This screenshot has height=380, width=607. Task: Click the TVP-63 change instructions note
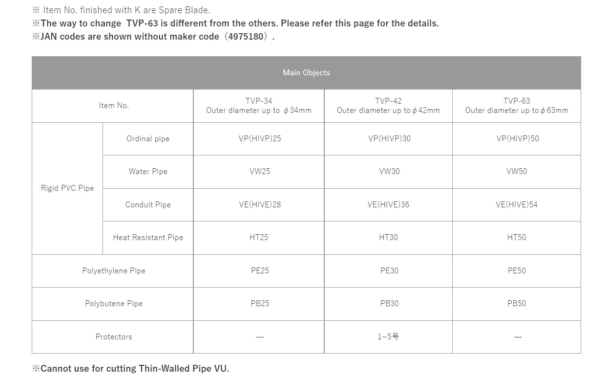click(x=235, y=23)
